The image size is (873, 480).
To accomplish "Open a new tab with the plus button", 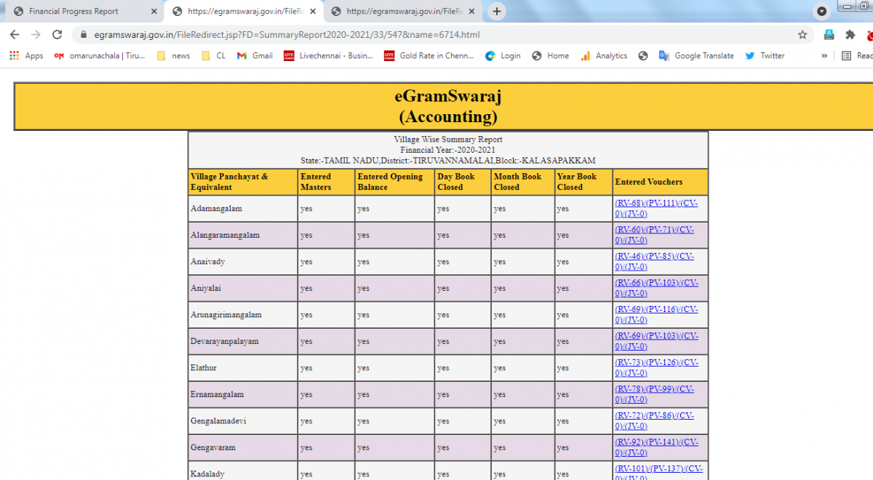I will pyautogui.click(x=497, y=12).
